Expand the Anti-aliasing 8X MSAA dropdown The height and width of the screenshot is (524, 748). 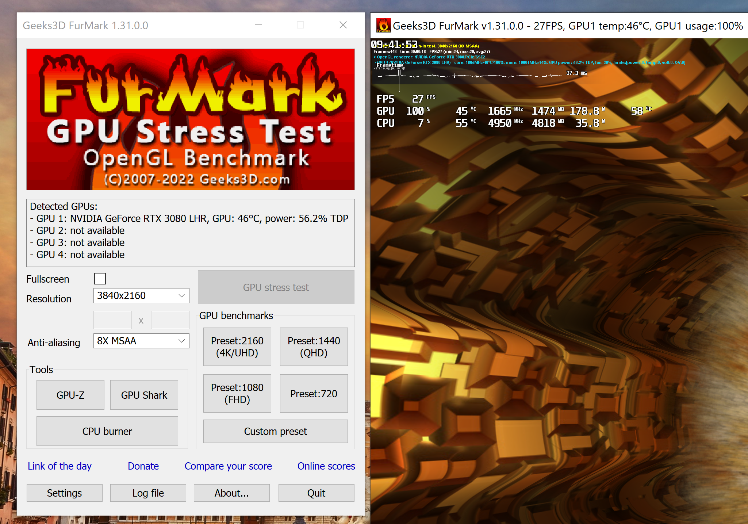(141, 341)
